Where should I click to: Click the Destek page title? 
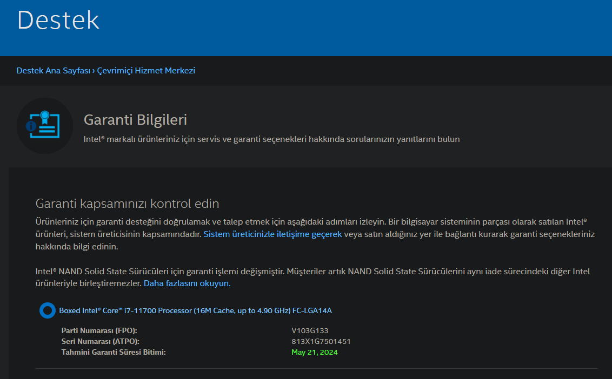point(58,21)
